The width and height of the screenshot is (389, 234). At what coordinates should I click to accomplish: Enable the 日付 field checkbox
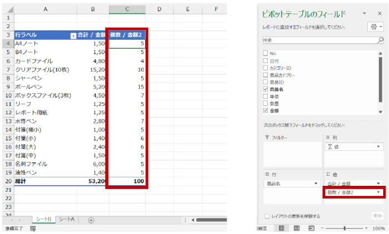pos(266,60)
